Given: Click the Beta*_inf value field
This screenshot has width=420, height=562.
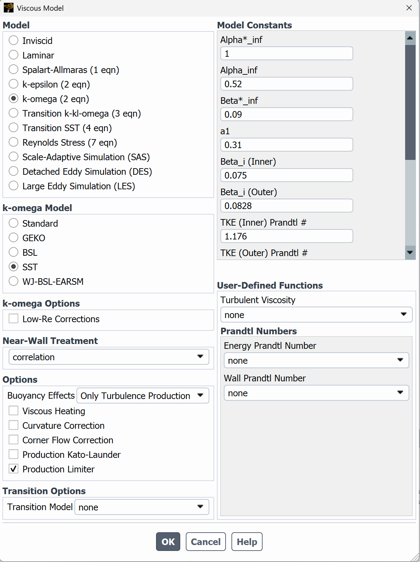Looking at the screenshot, I should [286, 114].
